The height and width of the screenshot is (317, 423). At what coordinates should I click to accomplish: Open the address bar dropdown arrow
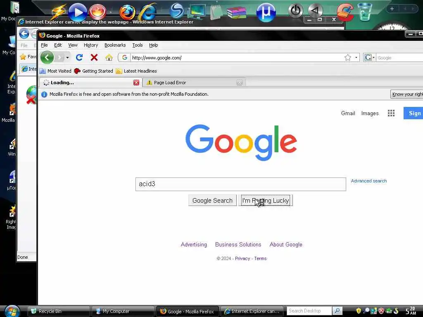[356, 57]
